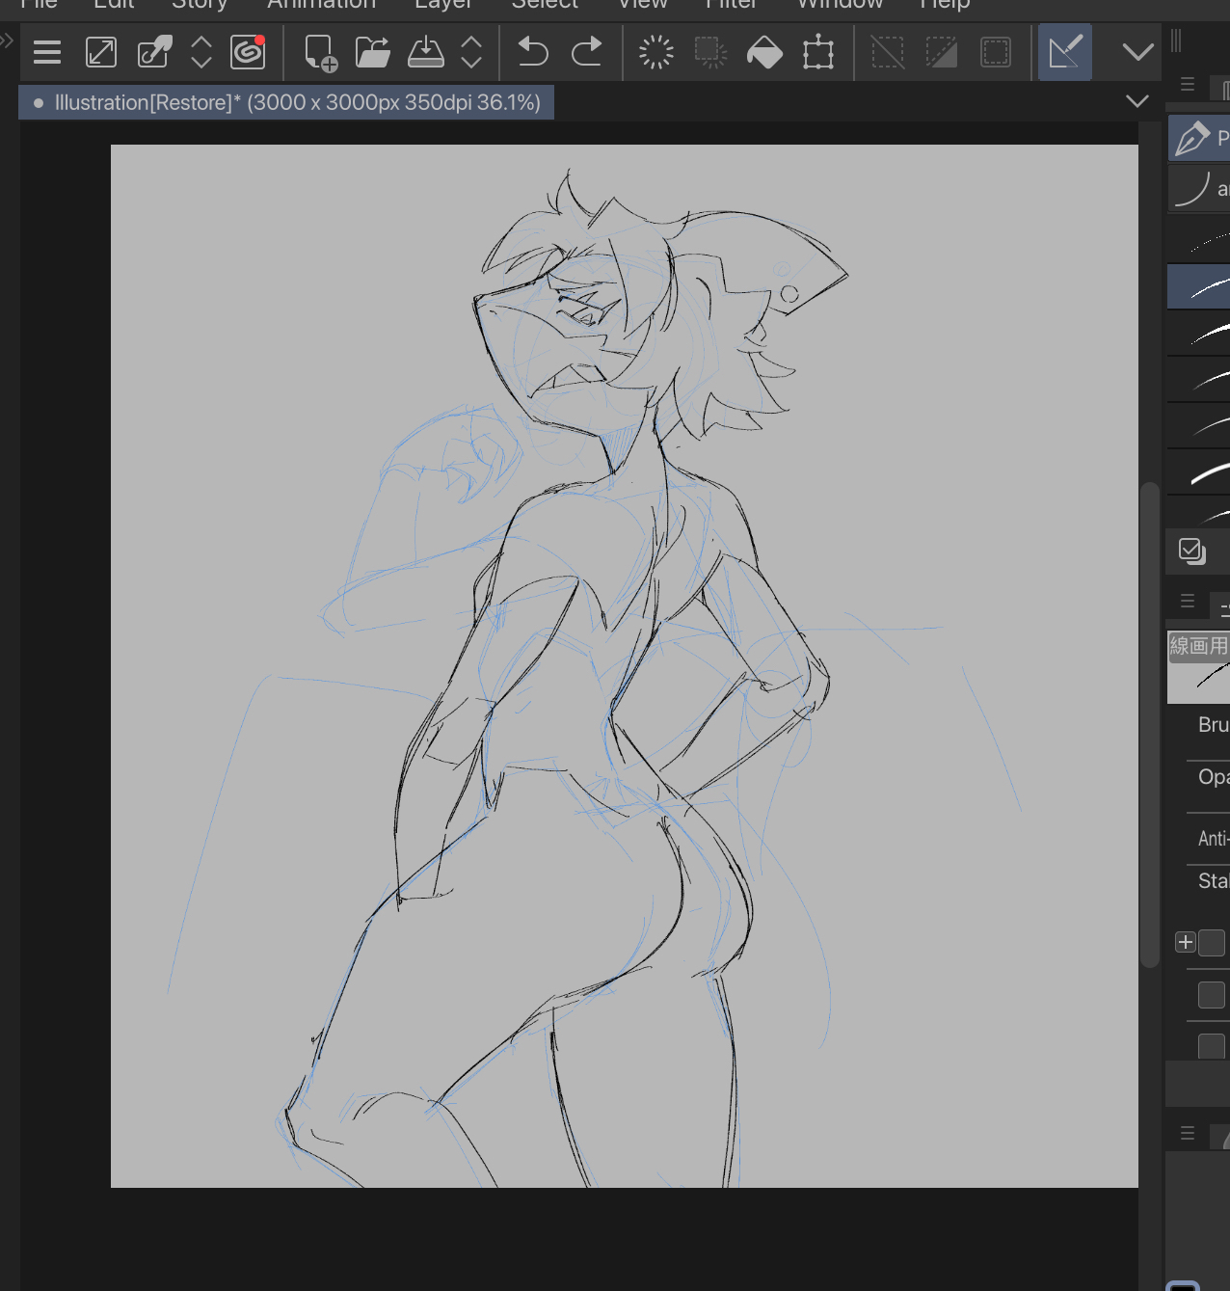Expand the plus icon in tool property panel

[x=1186, y=942]
